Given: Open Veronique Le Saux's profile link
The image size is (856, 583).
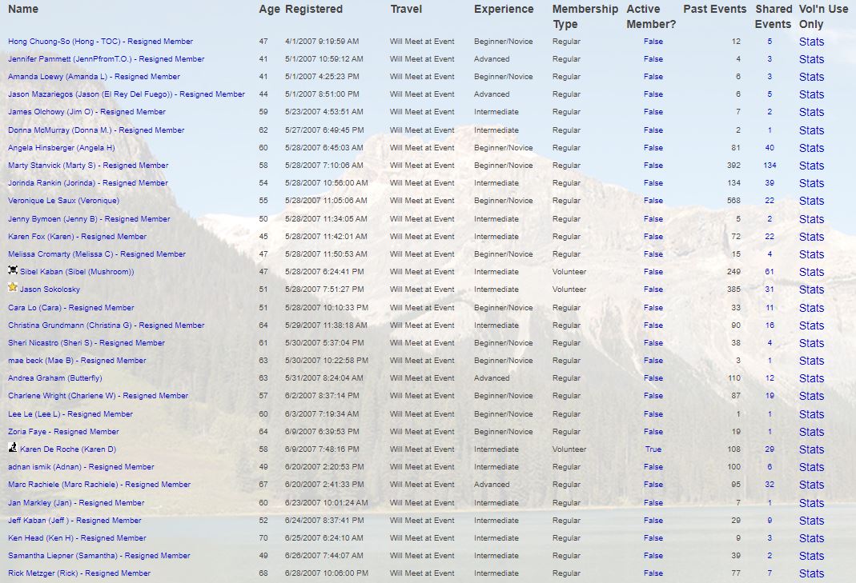Looking at the screenshot, I should click(x=63, y=201).
